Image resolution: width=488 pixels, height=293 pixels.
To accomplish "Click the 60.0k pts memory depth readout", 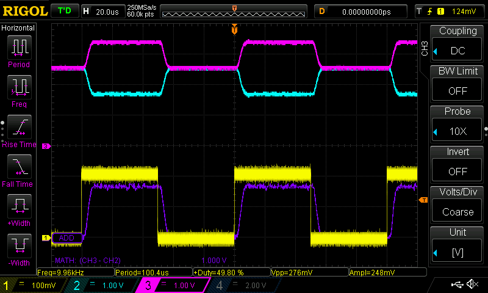I will [140, 14].
